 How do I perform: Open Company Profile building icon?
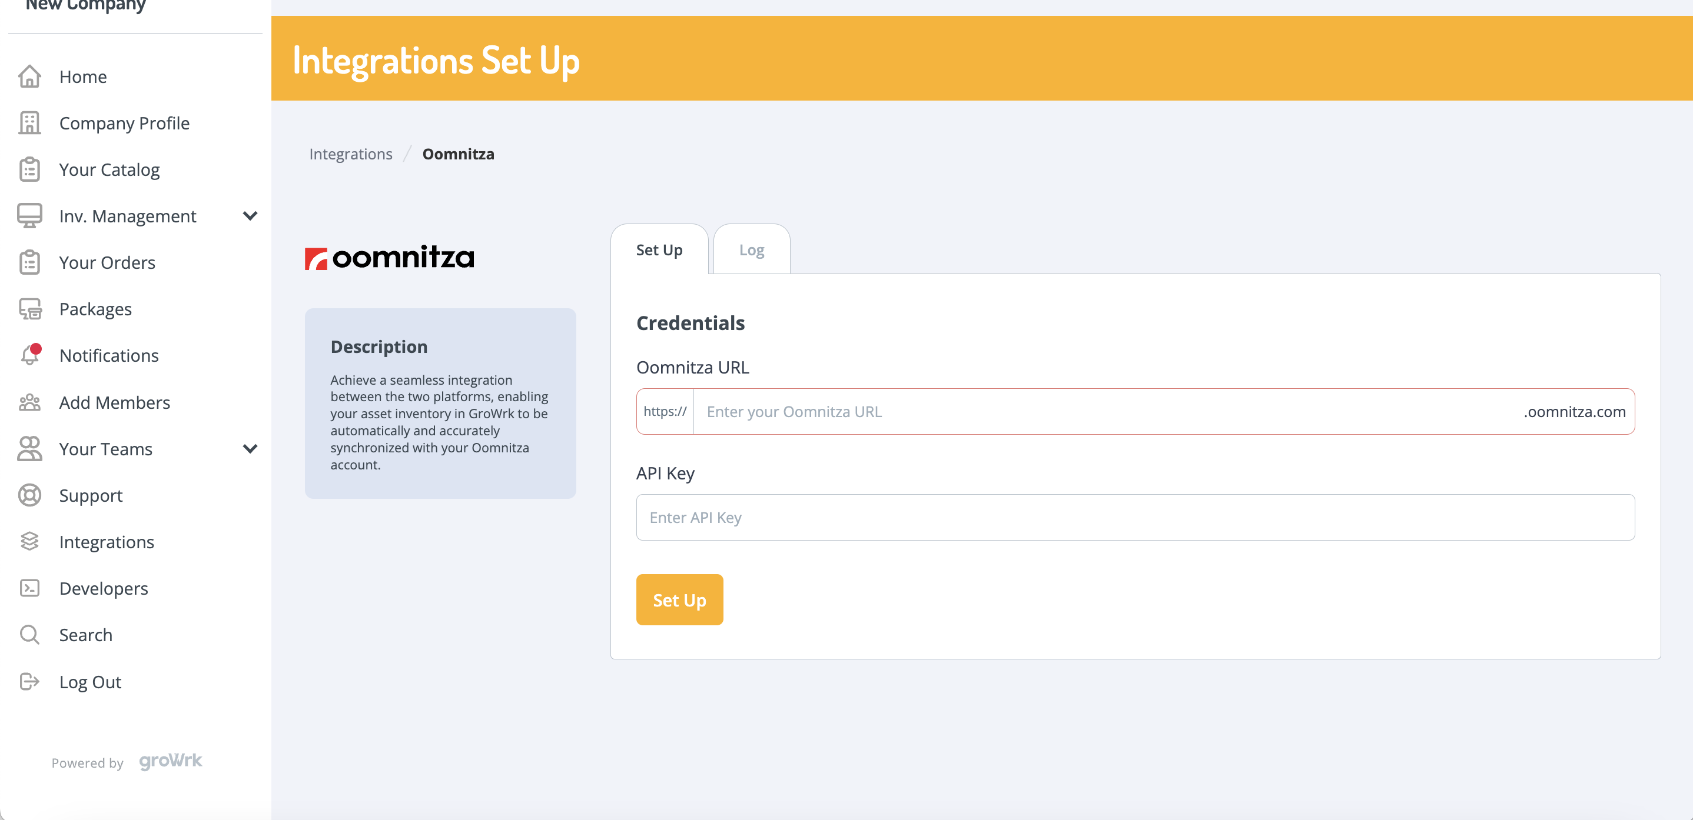(x=29, y=124)
